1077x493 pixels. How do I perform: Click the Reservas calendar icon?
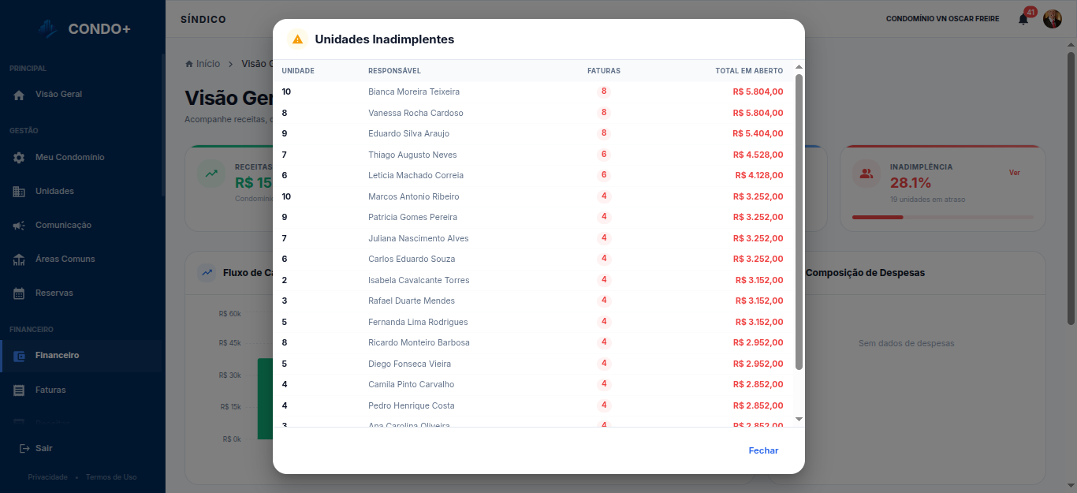pyautogui.click(x=19, y=293)
